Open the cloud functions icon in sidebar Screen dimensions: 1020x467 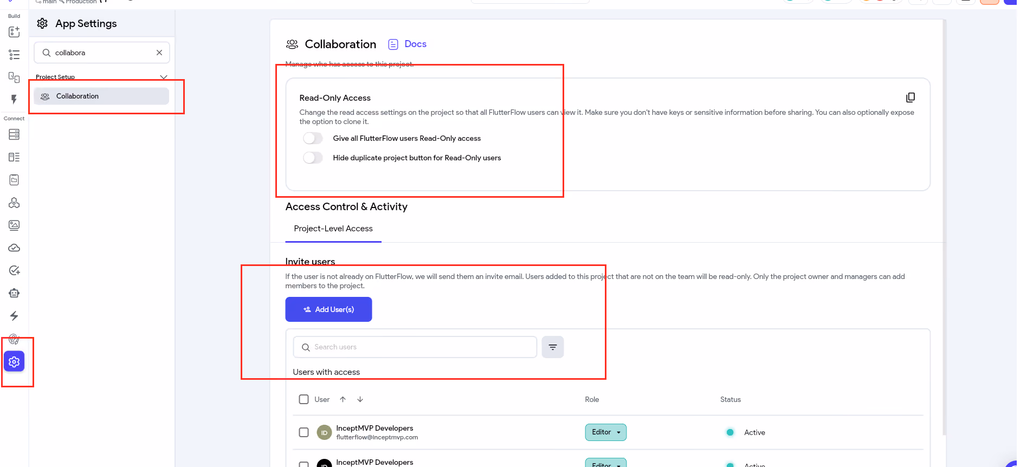click(x=14, y=248)
